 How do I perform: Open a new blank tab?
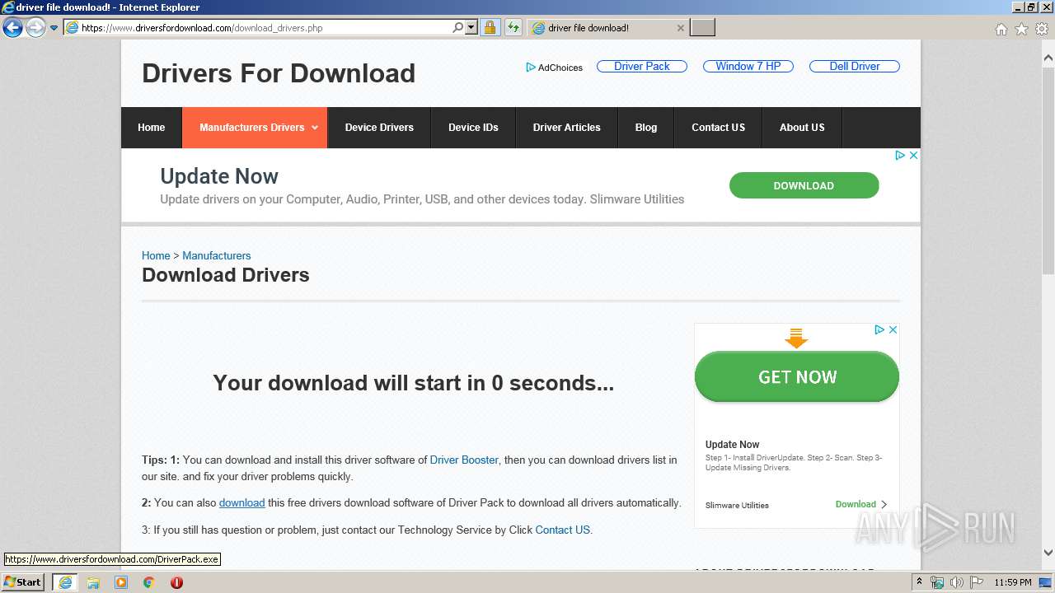pyautogui.click(x=702, y=28)
